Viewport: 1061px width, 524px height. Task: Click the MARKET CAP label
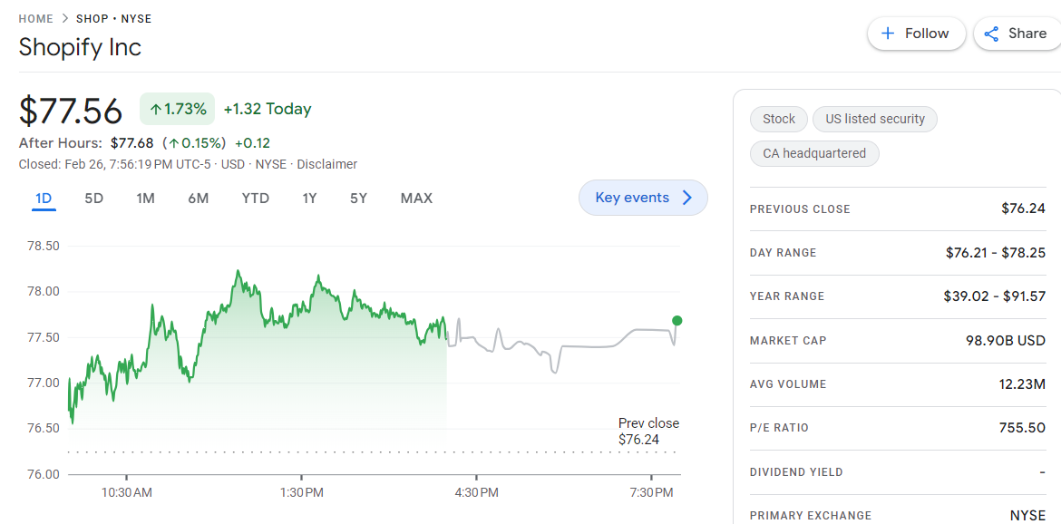(x=788, y=341)
